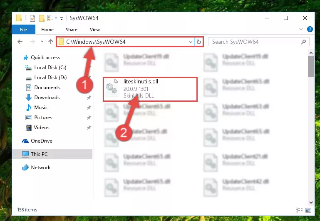This screenshot has height=221, width=320.
Task: Click the scroll up arrow
Action: point(311,53)
